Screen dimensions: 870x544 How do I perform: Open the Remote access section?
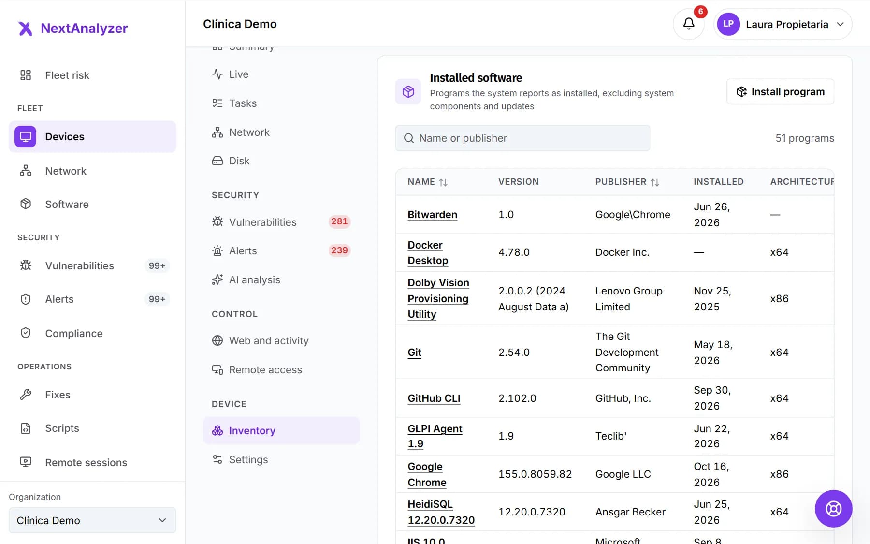click(281, 369)
